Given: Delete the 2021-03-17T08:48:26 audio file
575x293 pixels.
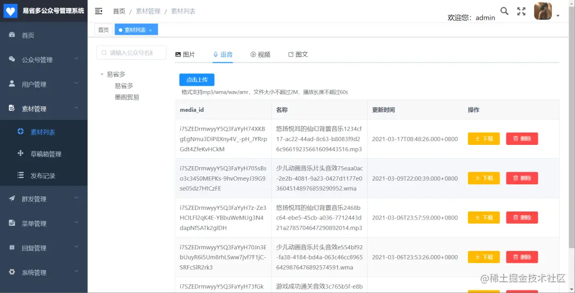Looking at the screenshot, I should click(x=522, y=139).
